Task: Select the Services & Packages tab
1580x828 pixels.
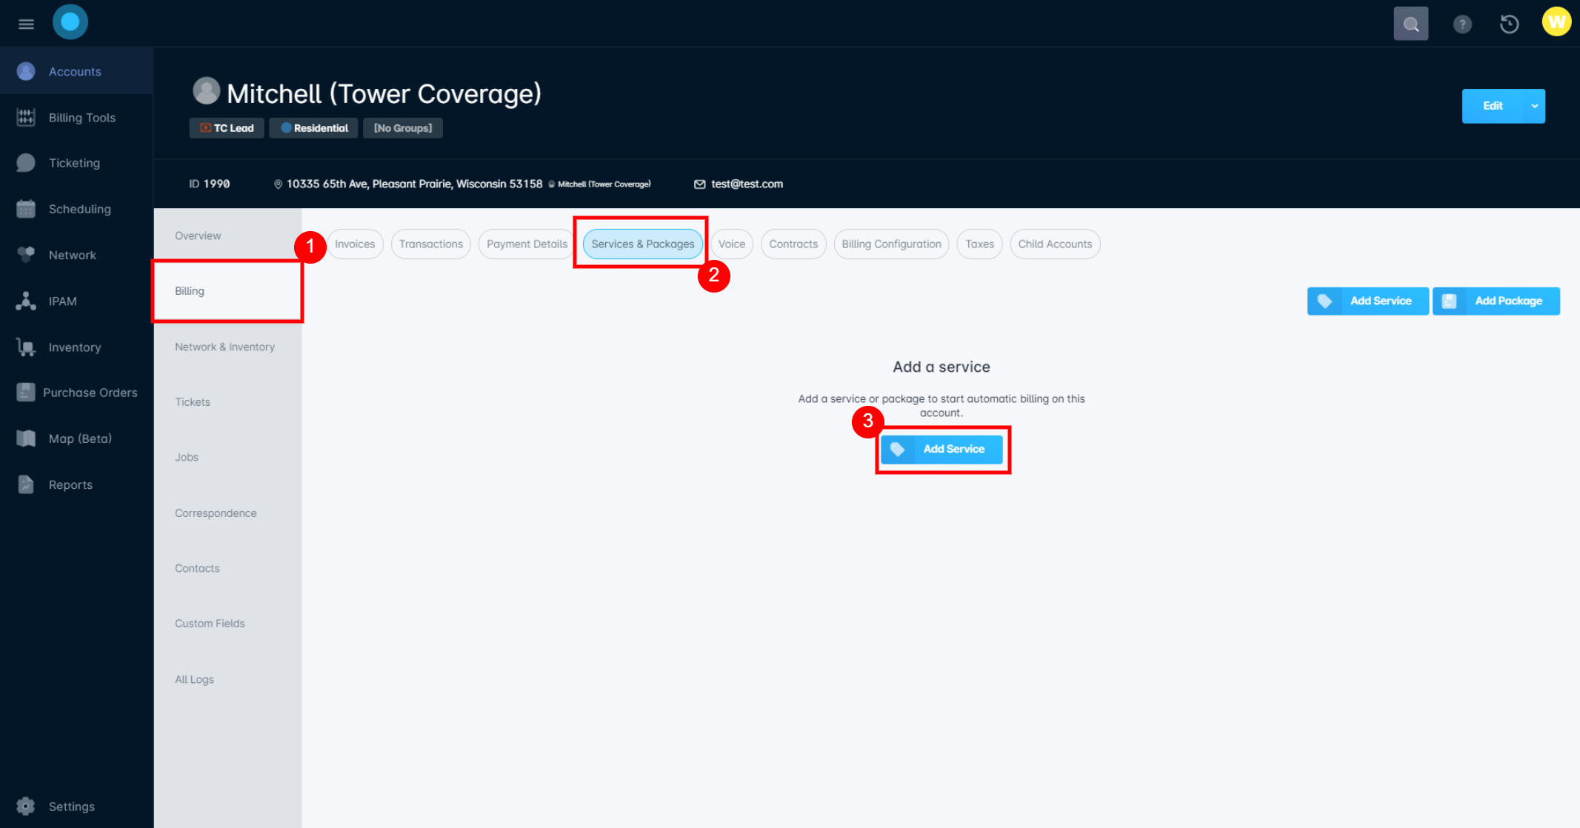Action: click(x=643, y=244)
